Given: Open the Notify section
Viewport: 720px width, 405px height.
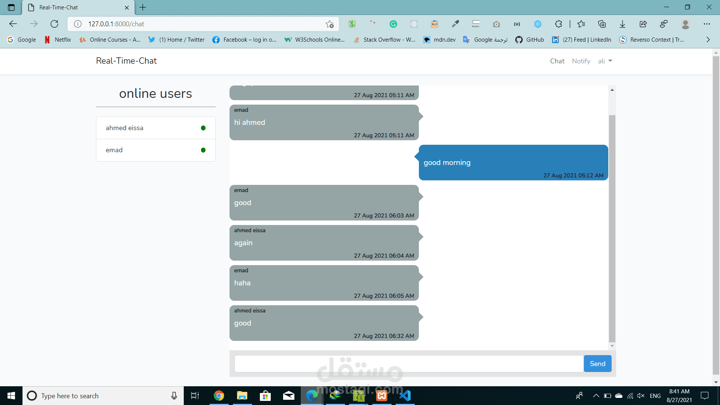Looking at the screenshot, I should [581, 61].
